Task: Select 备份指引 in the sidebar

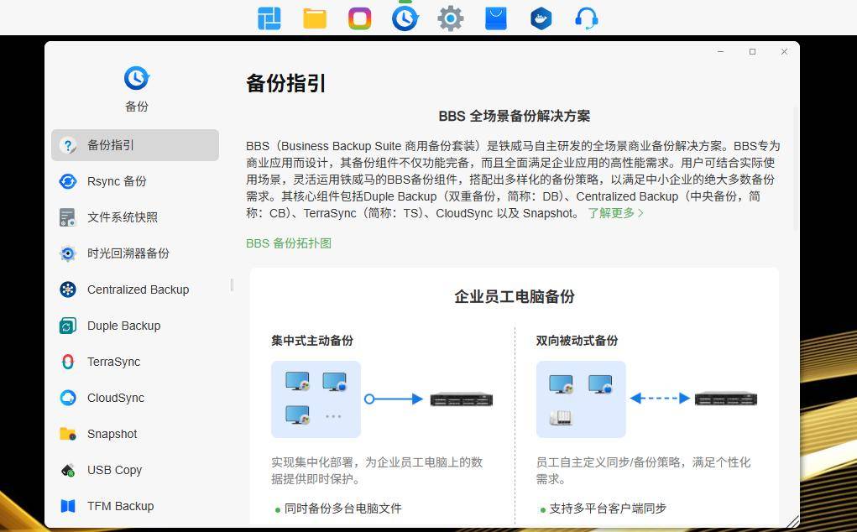Action: [x=135, y=145]
